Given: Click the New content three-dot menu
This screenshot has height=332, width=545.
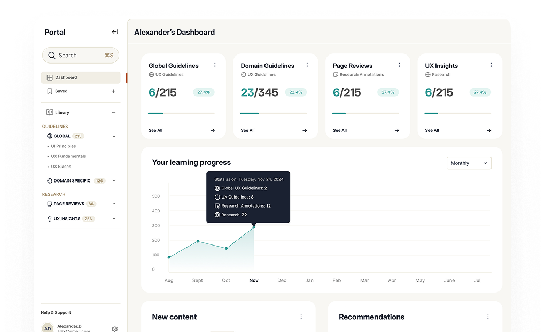Looking at the screenshot, I should (x=301, y=317).
